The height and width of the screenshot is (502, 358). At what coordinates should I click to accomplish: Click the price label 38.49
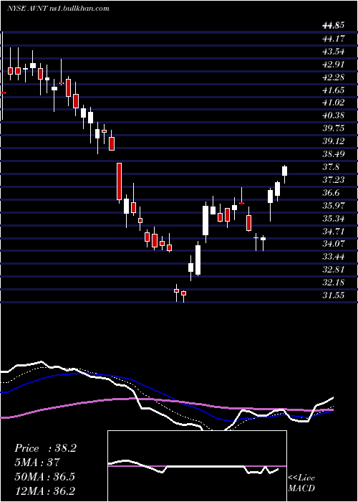point(334,154)
